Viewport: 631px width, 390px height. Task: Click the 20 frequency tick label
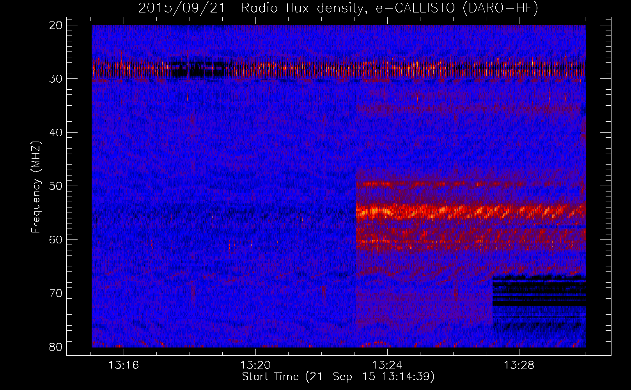pyautogui.click(x=56, y=25)
